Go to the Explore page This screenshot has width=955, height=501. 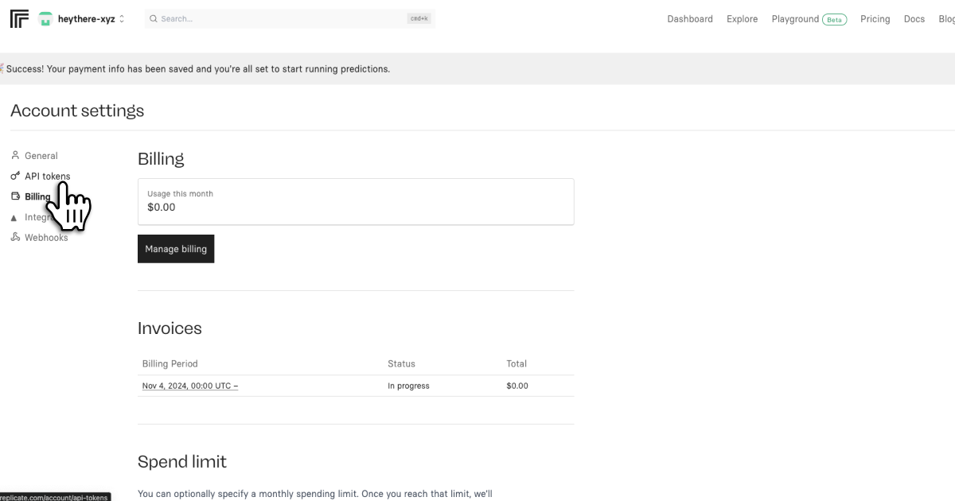pos(742,19)
